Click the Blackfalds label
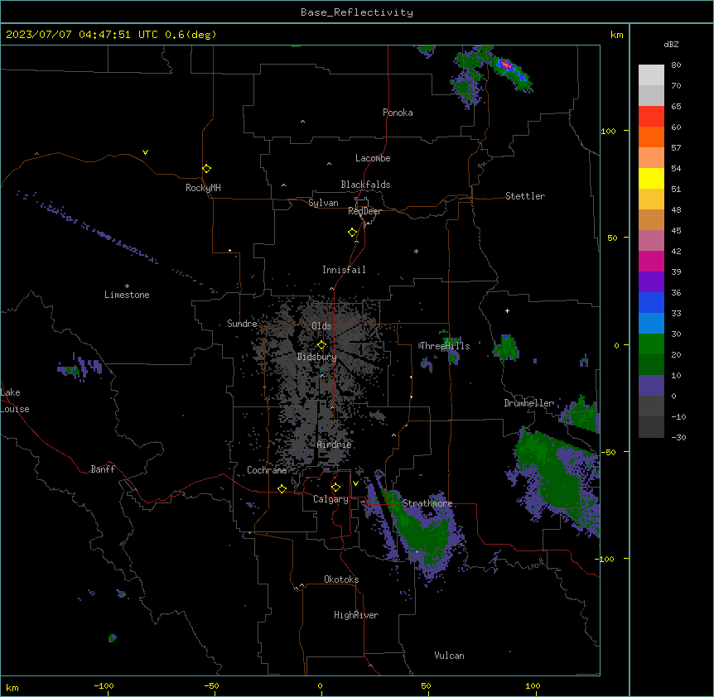 coord(365,185)
